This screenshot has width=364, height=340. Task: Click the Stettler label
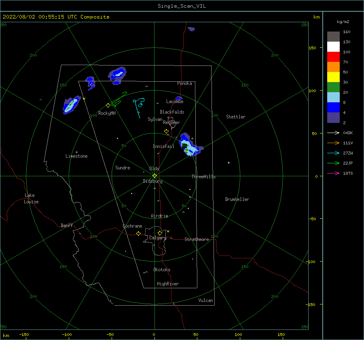pos(236,117)
